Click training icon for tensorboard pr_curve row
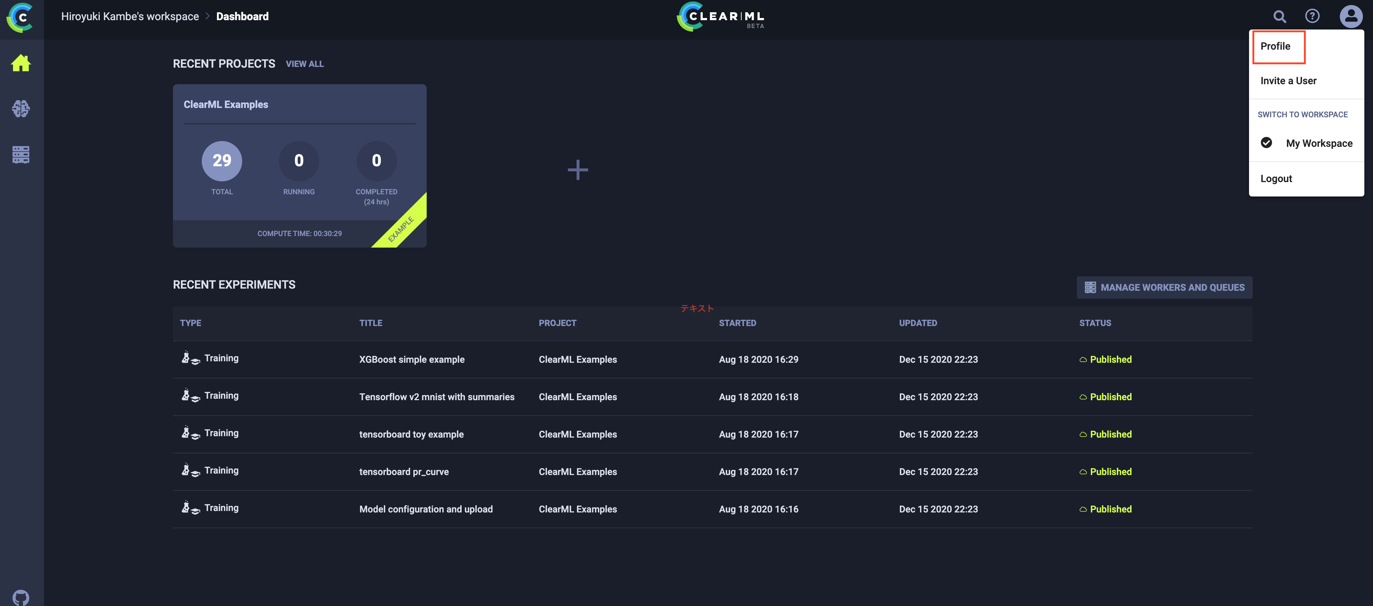Viewport: 1373px width, 606px height. [190, 470]
